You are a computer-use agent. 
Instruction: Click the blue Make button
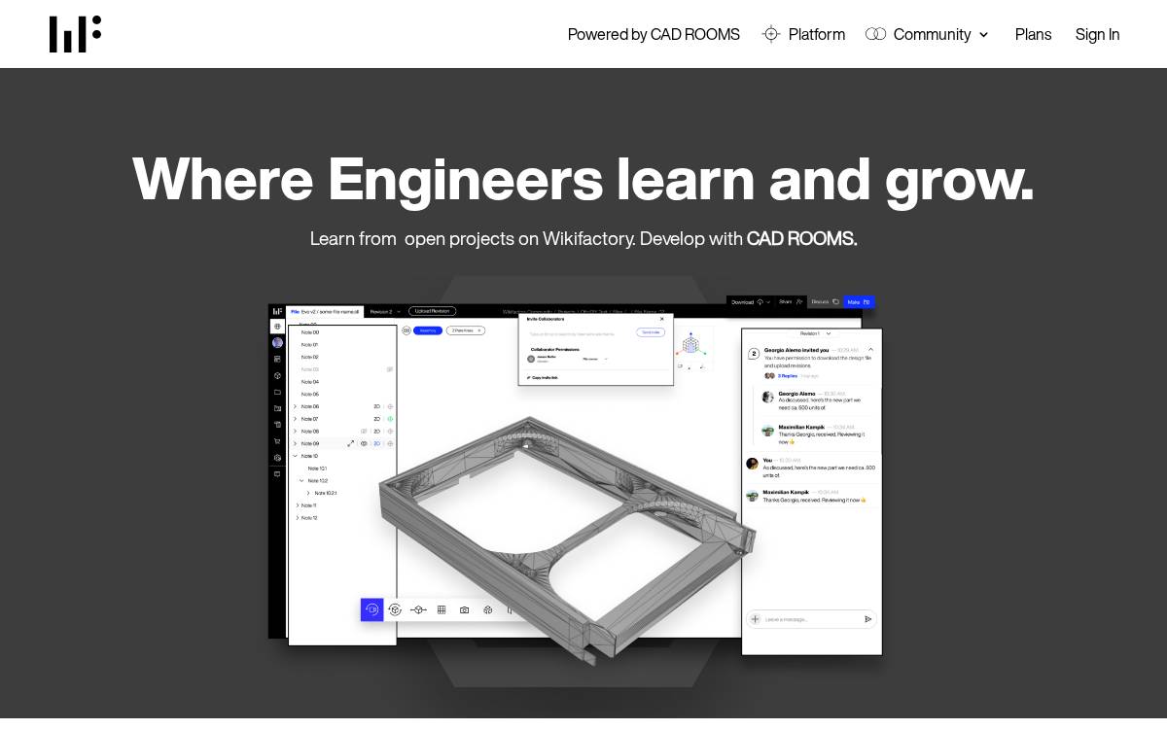click(859, 302)
